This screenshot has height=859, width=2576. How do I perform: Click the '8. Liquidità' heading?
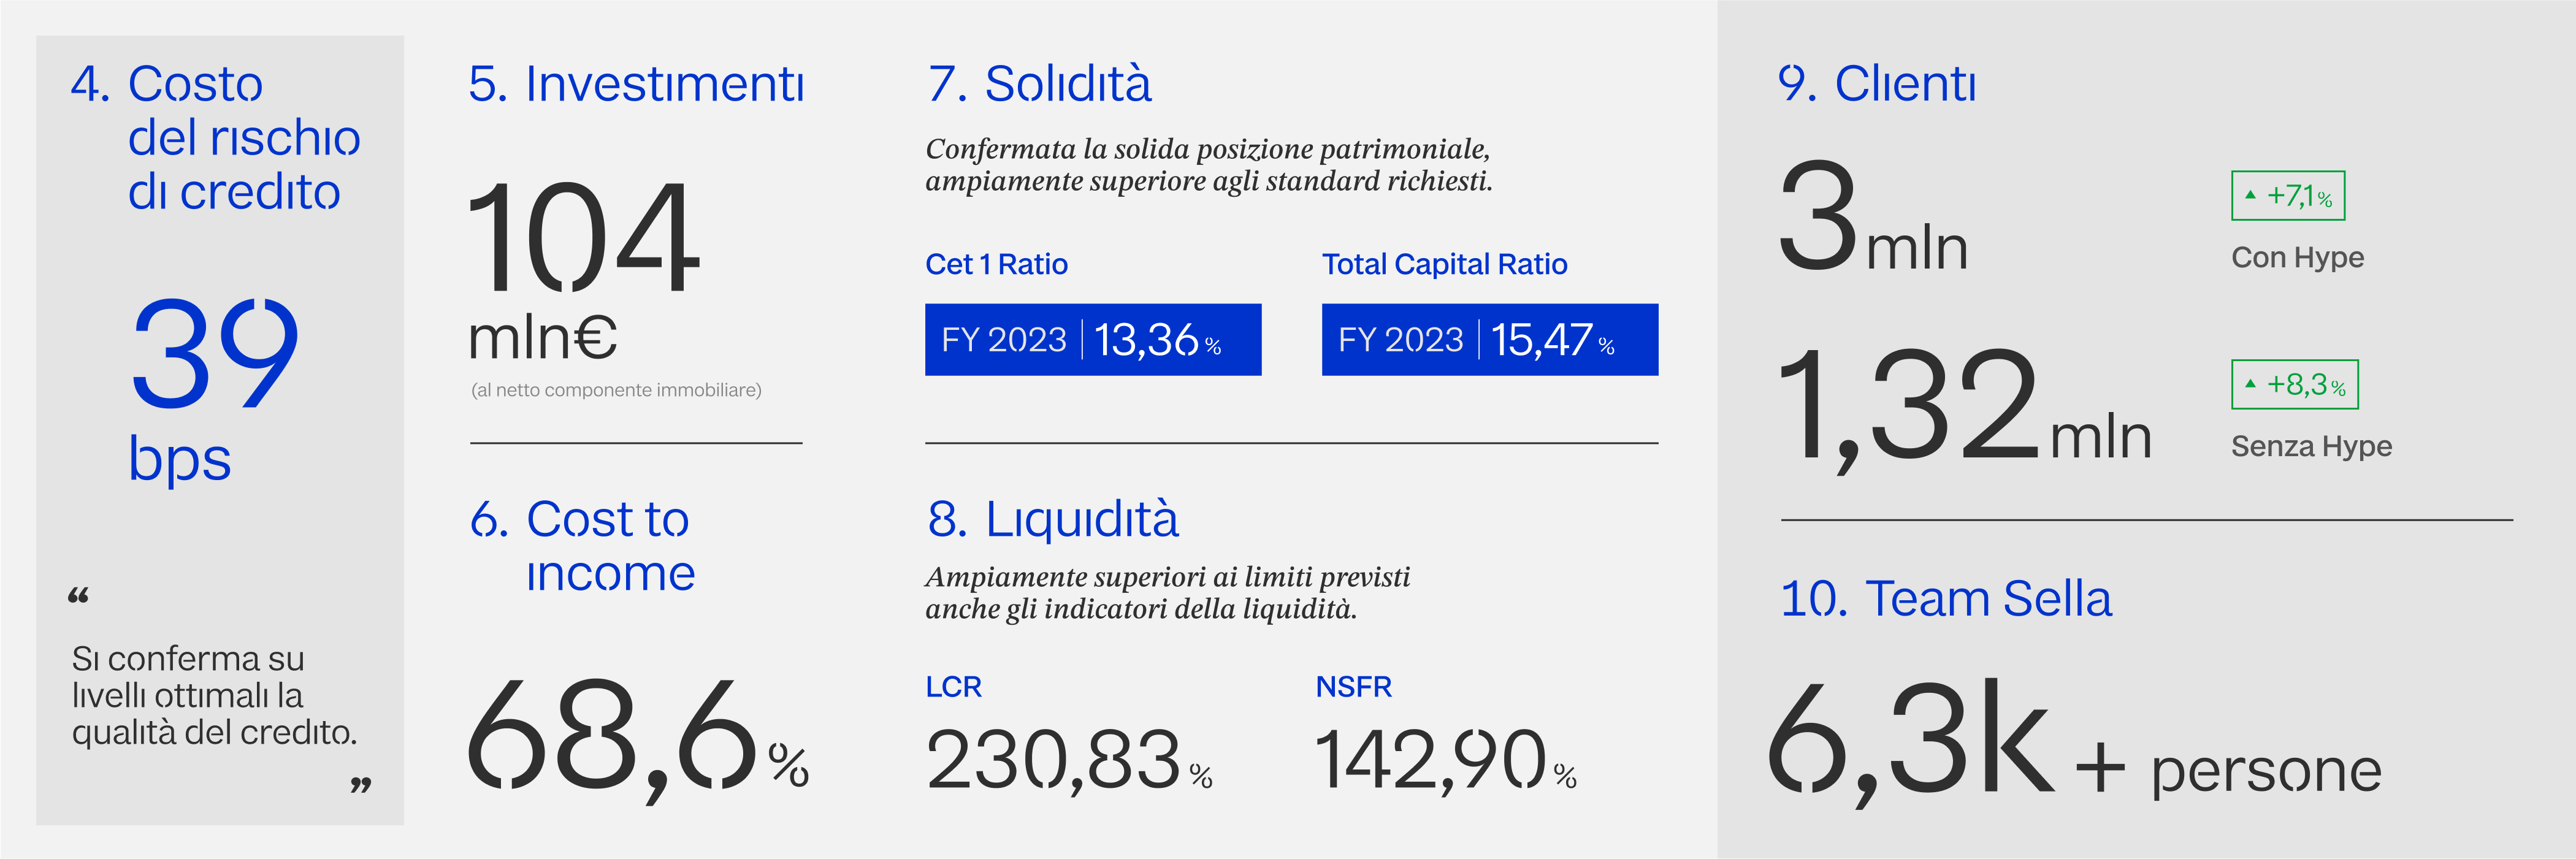point(1053,519)
